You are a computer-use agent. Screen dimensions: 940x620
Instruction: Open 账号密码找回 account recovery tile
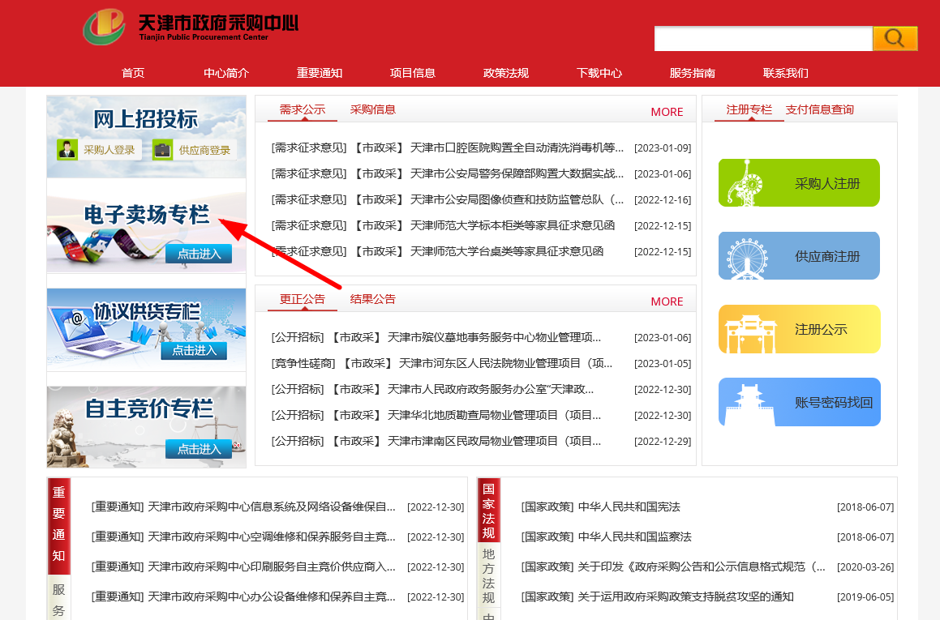pos(799,402)
